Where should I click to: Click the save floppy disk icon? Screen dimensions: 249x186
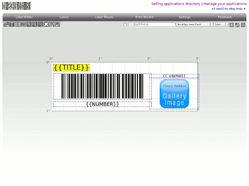58,24
